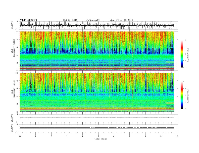Viewport: 199px width, 153px height.
Task: Click time-axis tick label "4"
Action: 82,136
